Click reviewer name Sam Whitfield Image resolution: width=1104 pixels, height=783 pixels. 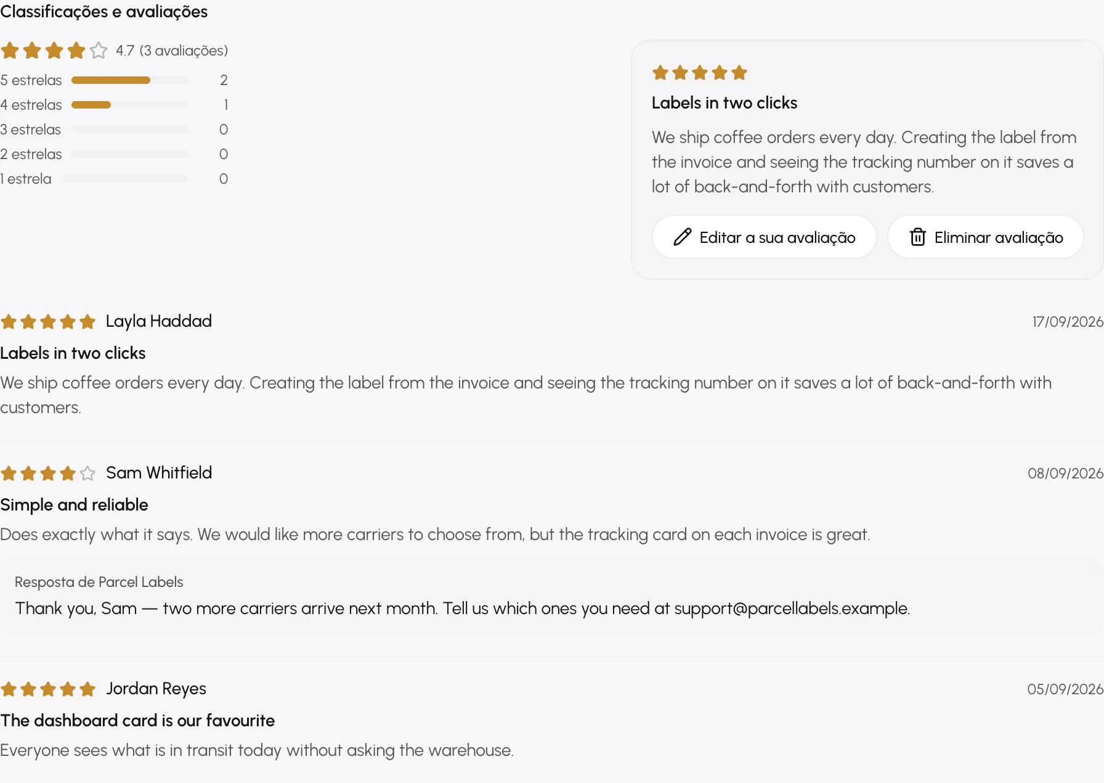159,473
